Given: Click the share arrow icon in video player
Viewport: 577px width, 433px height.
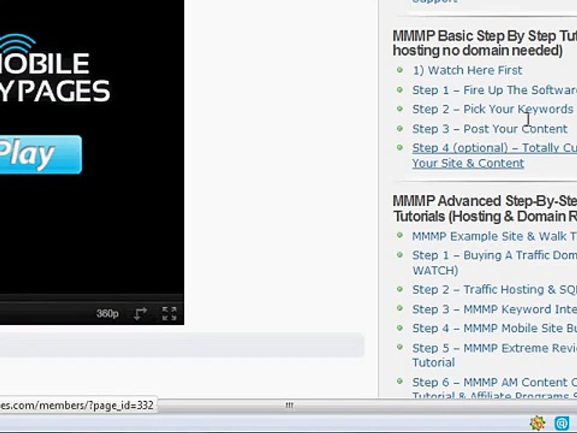Looking at the screenshot, I should (140, 314).
